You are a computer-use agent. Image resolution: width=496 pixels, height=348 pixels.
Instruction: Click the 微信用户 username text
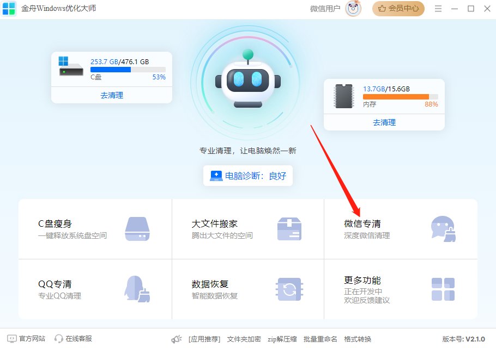point(325,9)
